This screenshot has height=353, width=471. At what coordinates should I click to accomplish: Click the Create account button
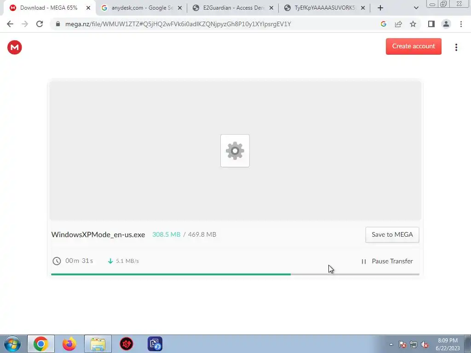click(x=414, y=46)
